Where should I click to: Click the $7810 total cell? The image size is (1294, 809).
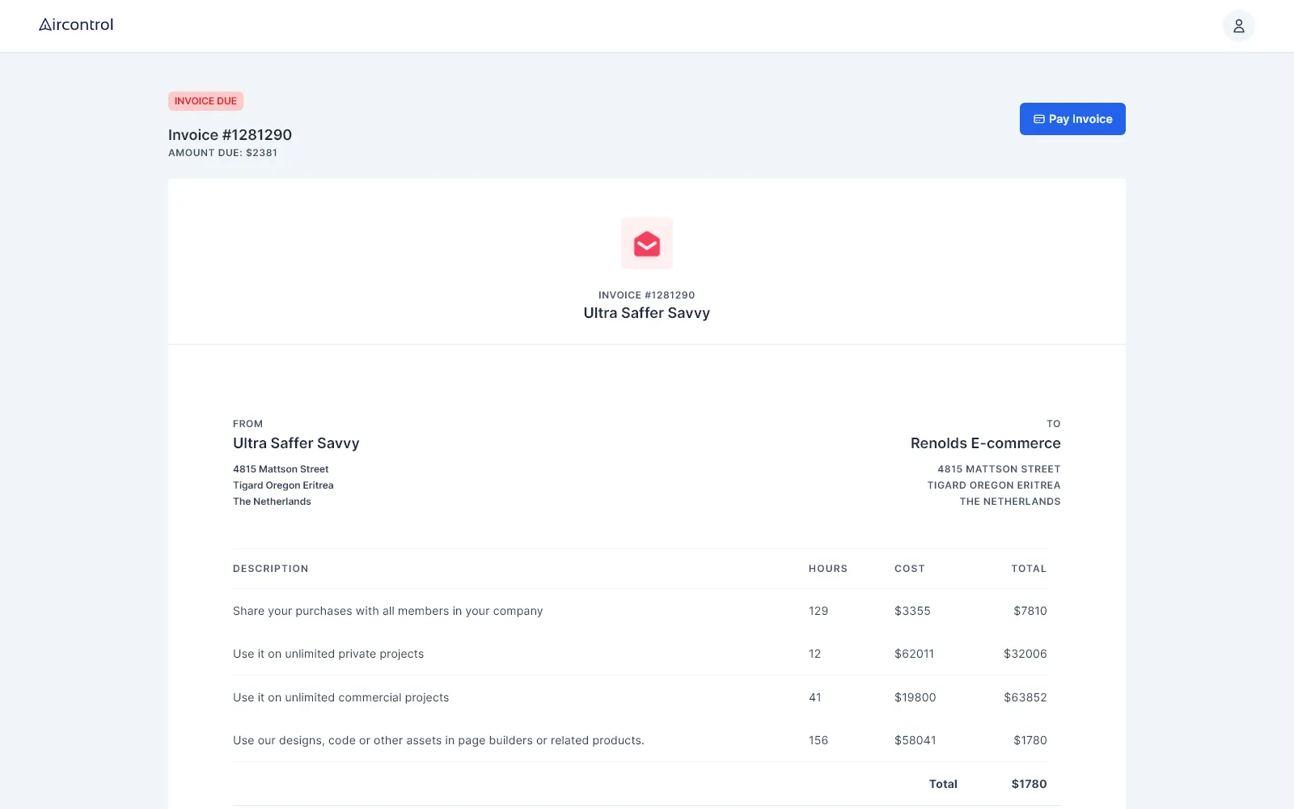(x=1030, y=611)
